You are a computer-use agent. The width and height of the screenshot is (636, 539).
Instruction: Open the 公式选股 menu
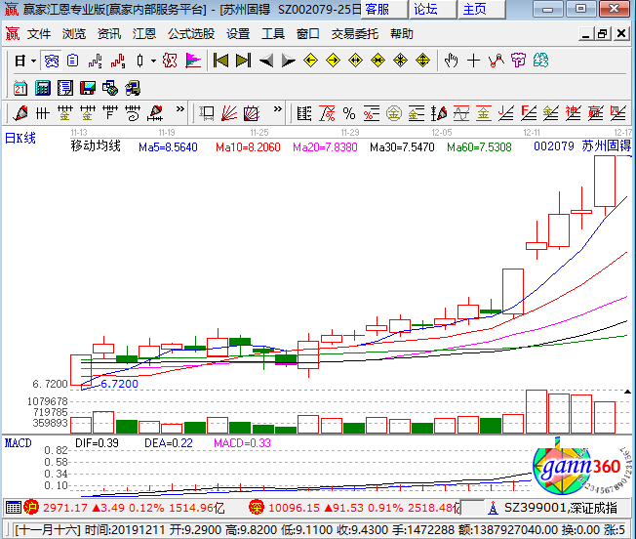pos(191,33)
